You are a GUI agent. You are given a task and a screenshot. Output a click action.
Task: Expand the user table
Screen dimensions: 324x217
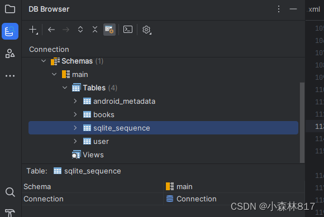[75, 141]
